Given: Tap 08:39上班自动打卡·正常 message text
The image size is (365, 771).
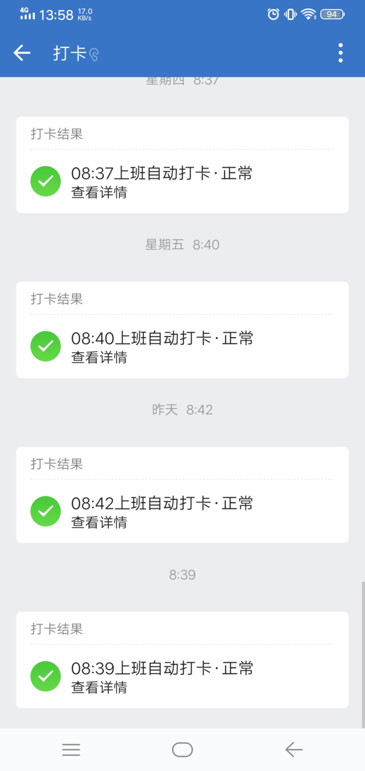Looking at the screenshot, I should [x=162, y=668].
